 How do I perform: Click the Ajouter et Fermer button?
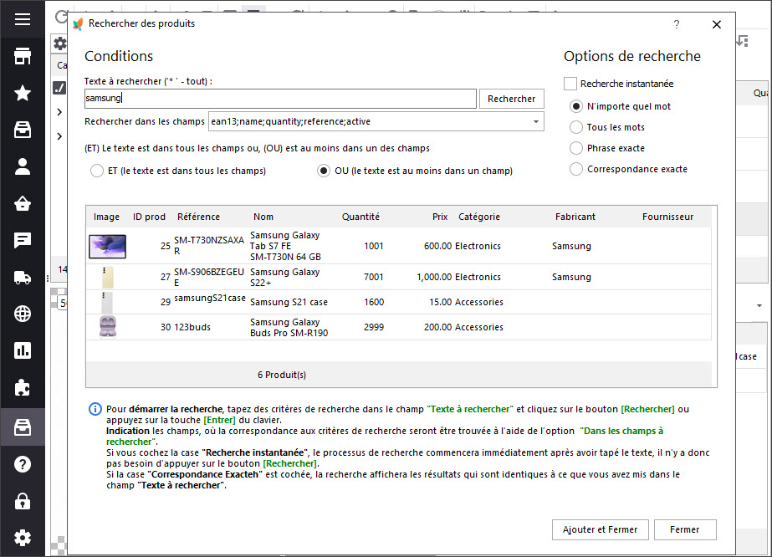(x=600, y=529)
